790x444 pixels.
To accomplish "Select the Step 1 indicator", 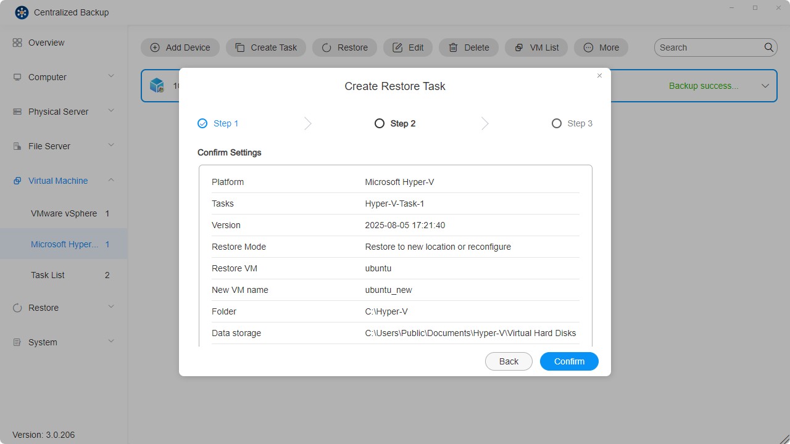I will point(202,123).
